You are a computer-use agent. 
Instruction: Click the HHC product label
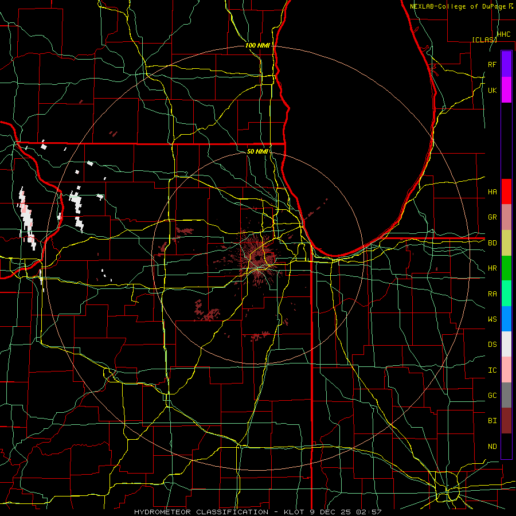[x=504, y=34]
